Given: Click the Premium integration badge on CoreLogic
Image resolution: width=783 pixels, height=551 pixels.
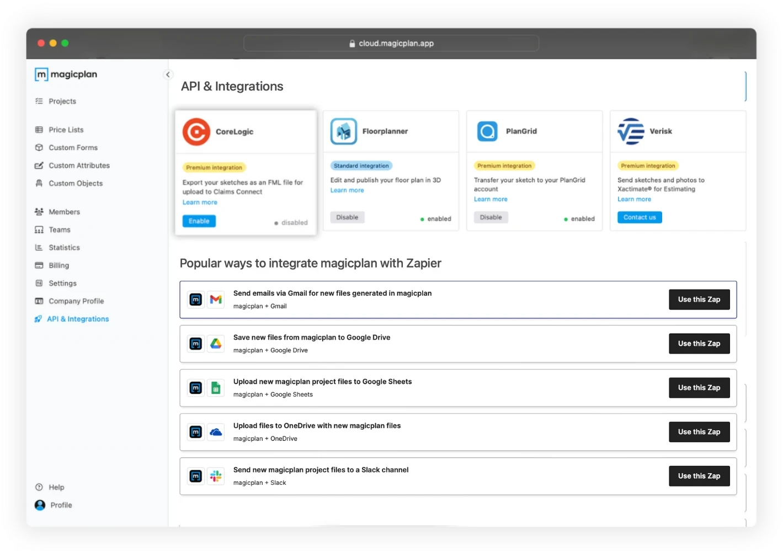Looking at the screenshot, I should click(x=214, y=168).
